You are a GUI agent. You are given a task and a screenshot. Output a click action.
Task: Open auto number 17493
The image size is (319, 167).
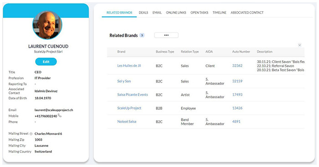237,95
